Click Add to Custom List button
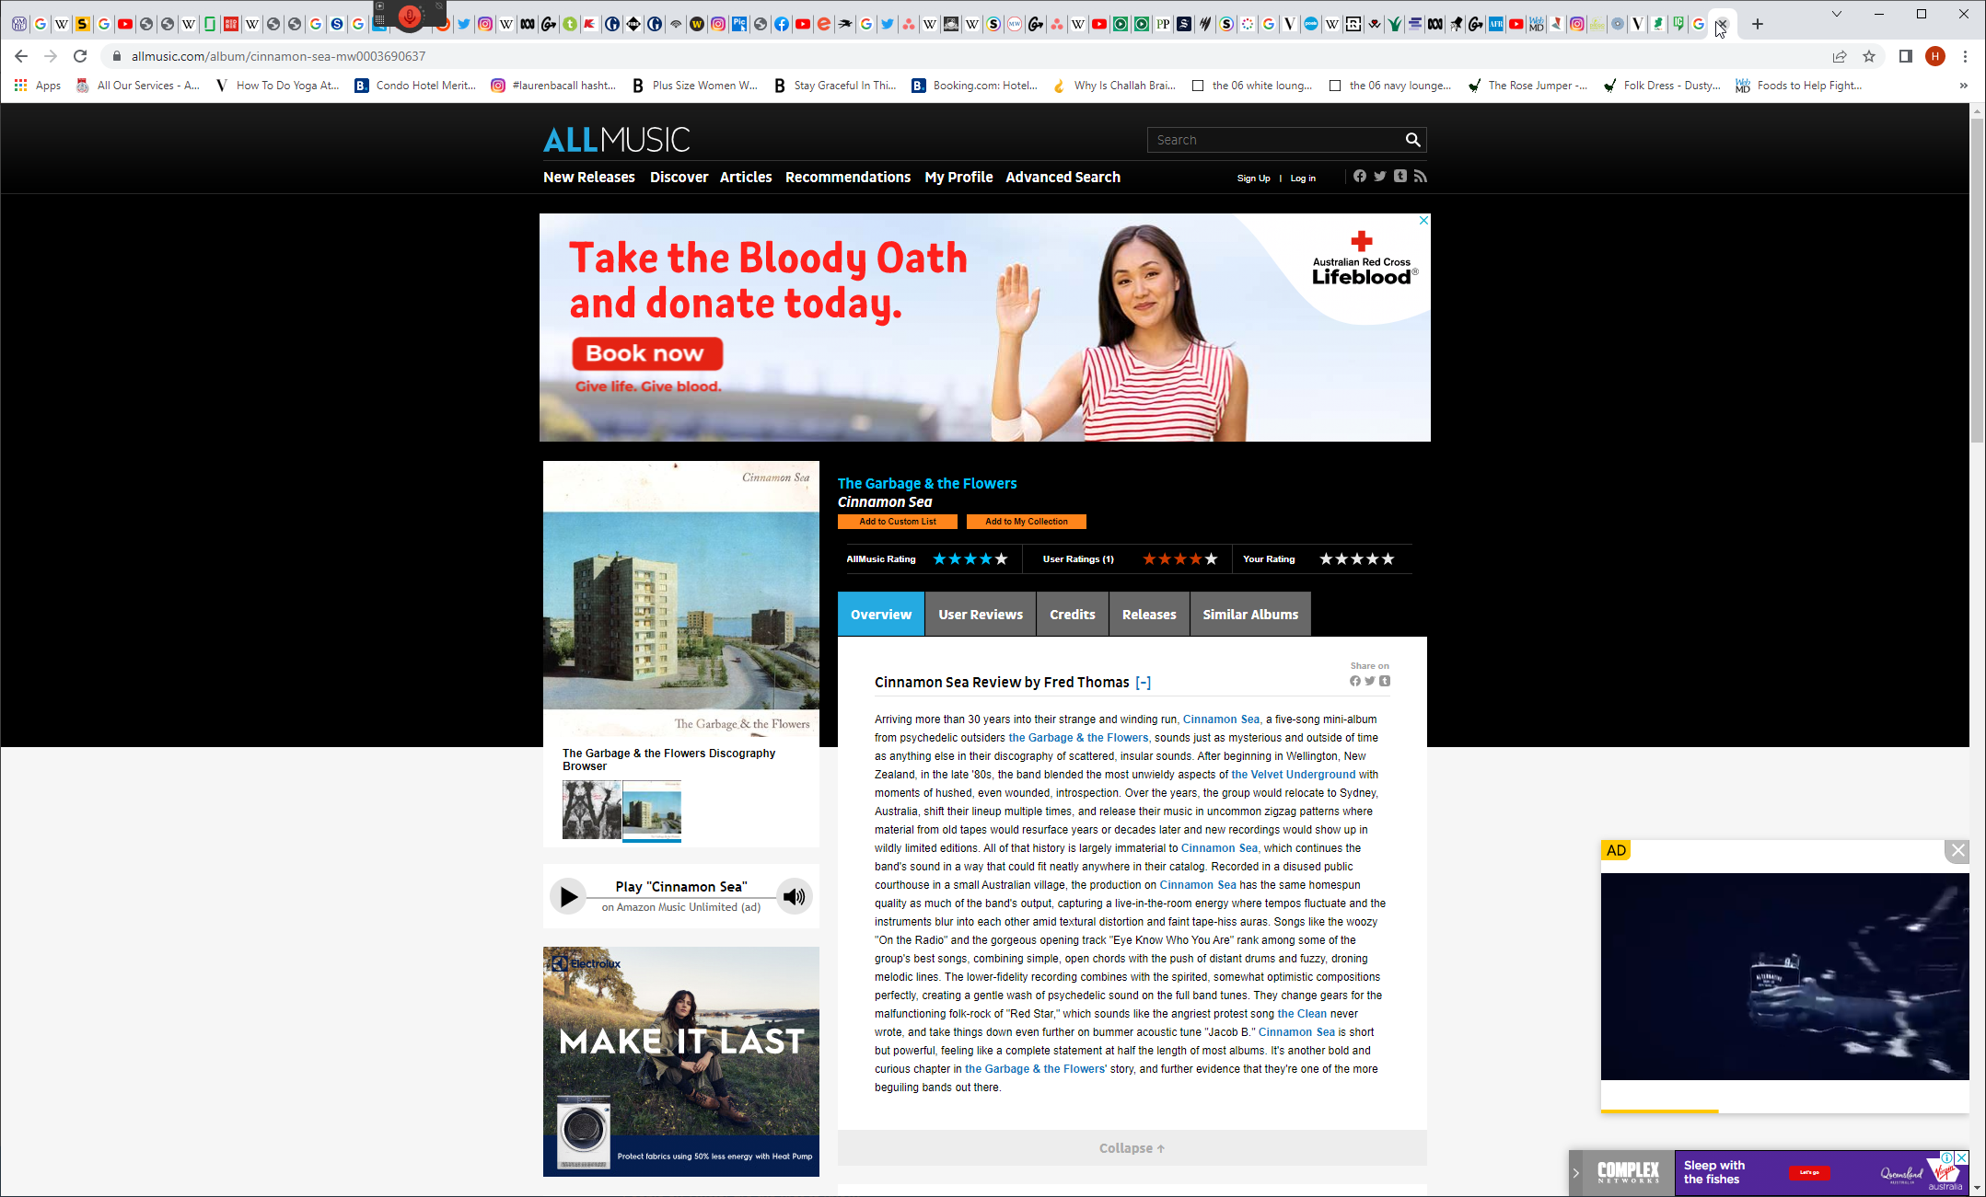1986x1197 pixels. point(898,522)
